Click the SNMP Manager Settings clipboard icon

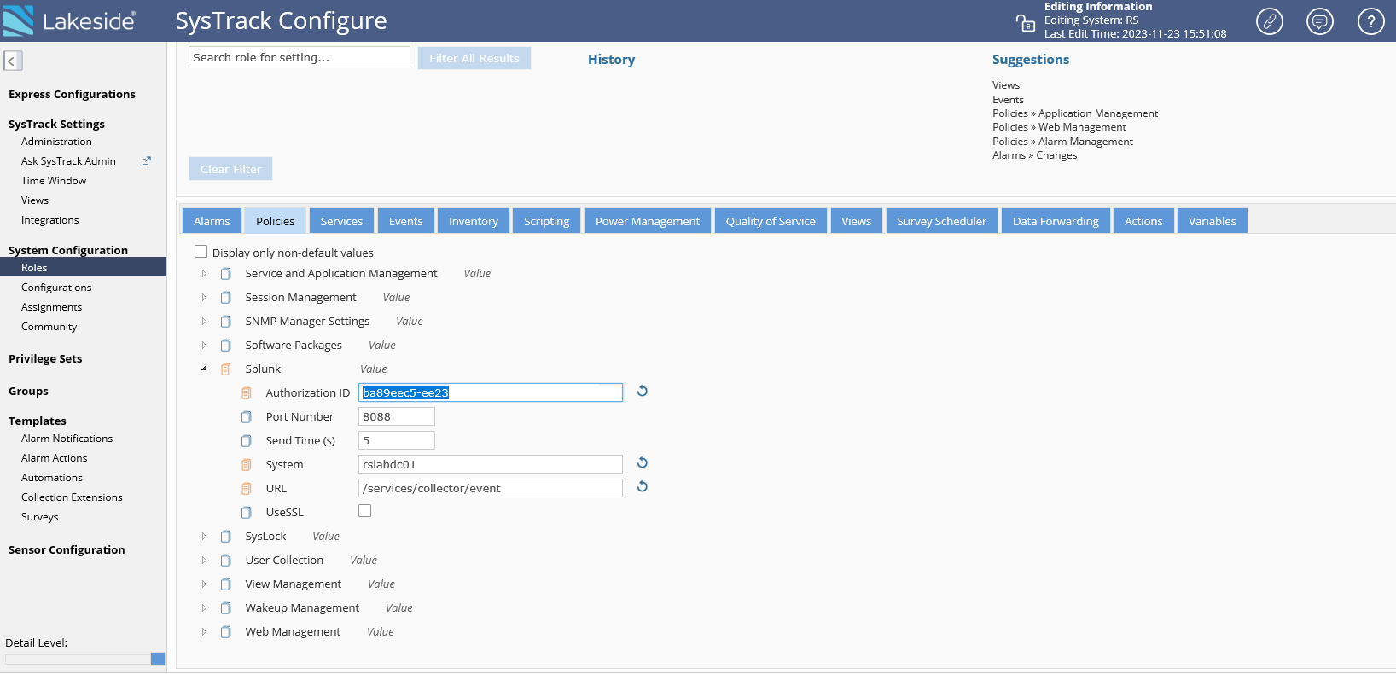[x=226, y=322]
